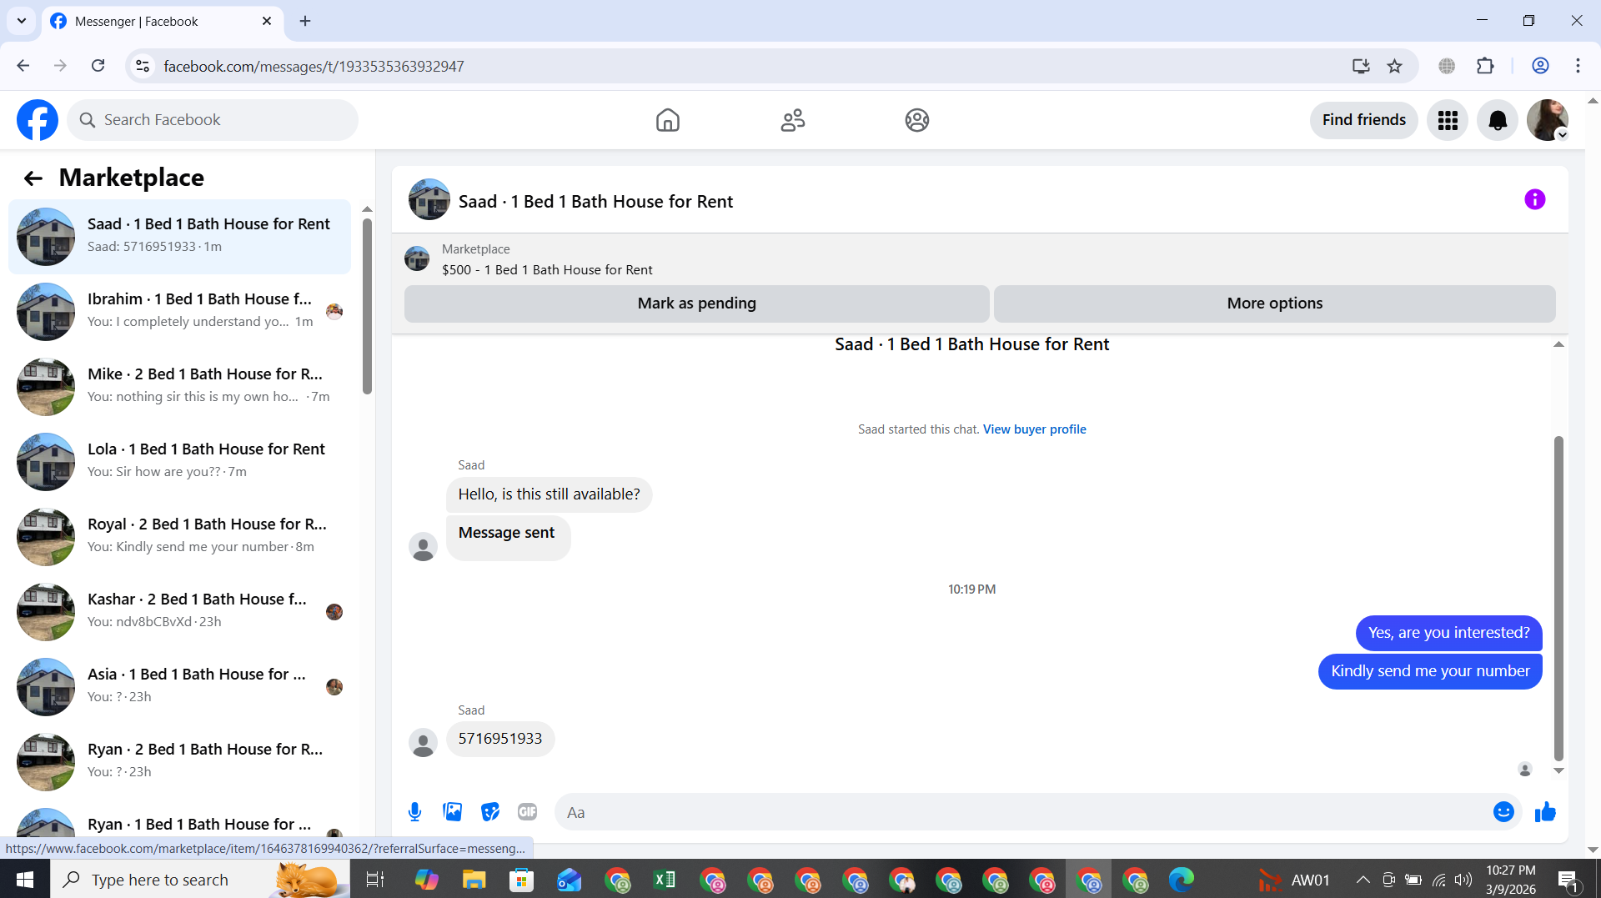Open Chrome profile icon
Screen dimensions: 1601x898
coord(1540,66)
